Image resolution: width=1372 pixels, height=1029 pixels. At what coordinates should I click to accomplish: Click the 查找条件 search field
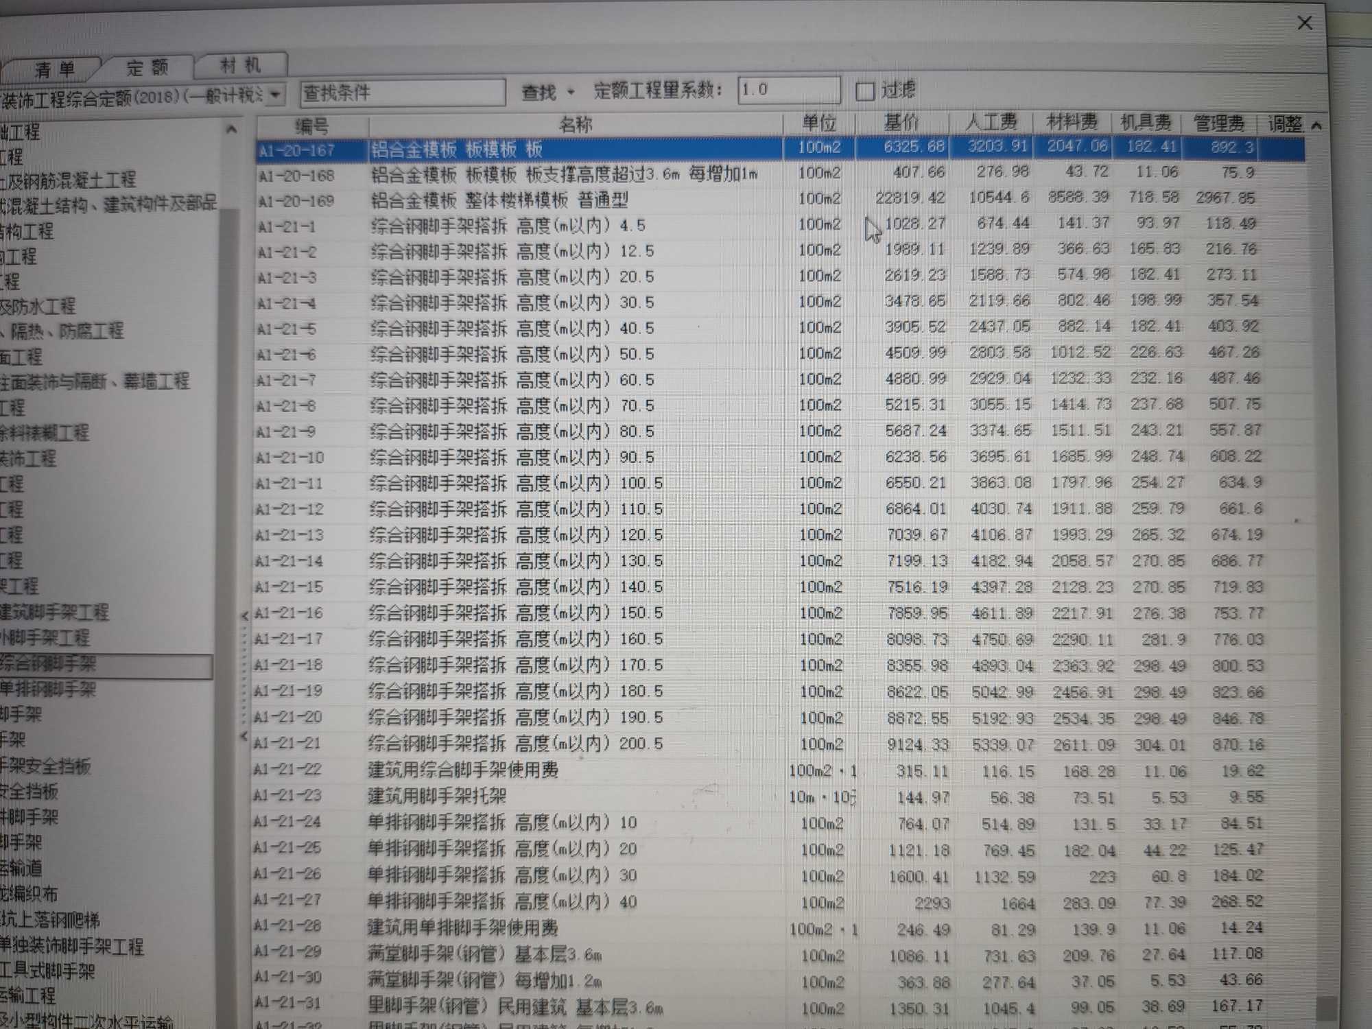point(403,93)
